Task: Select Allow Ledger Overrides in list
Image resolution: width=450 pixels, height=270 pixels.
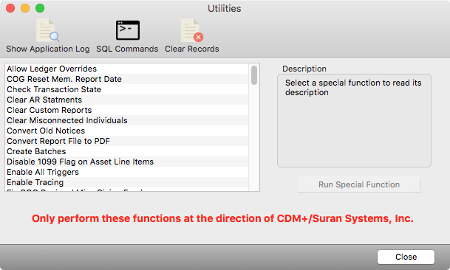Action: [x=126, y=69]
